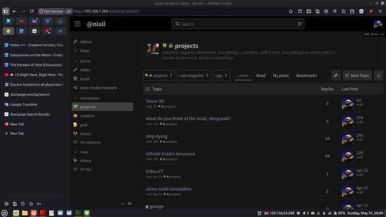Click the New Topic button

pyautogui.click(x=357, y=76)
